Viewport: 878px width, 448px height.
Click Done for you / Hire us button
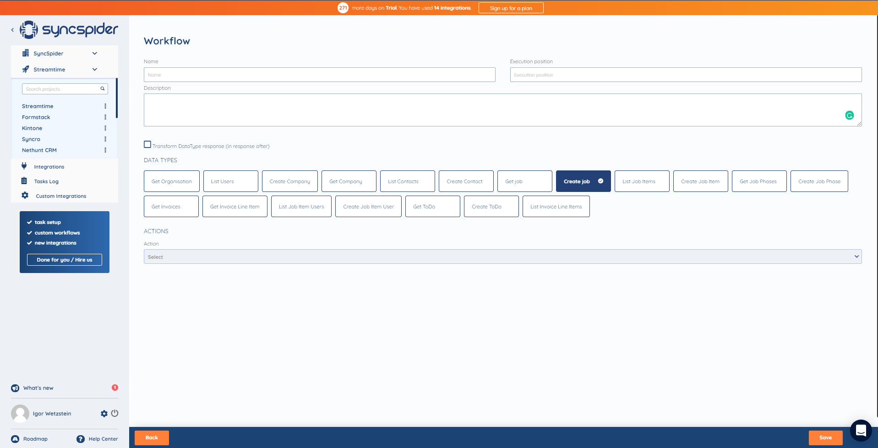(65, 260)
